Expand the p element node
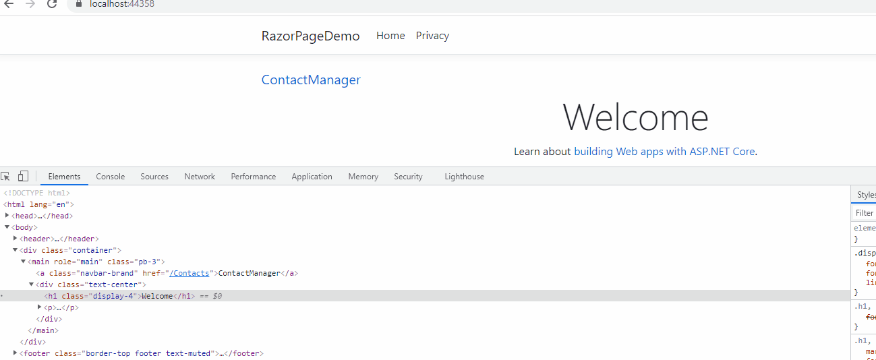Image resolution: width=876 pixels, height=360 pixels. (x=39, y=307)
